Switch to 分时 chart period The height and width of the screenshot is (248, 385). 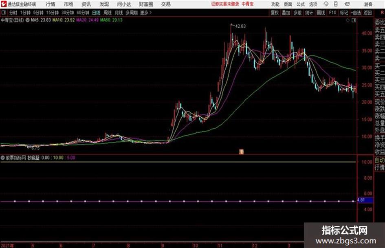(x=13, y=13)
